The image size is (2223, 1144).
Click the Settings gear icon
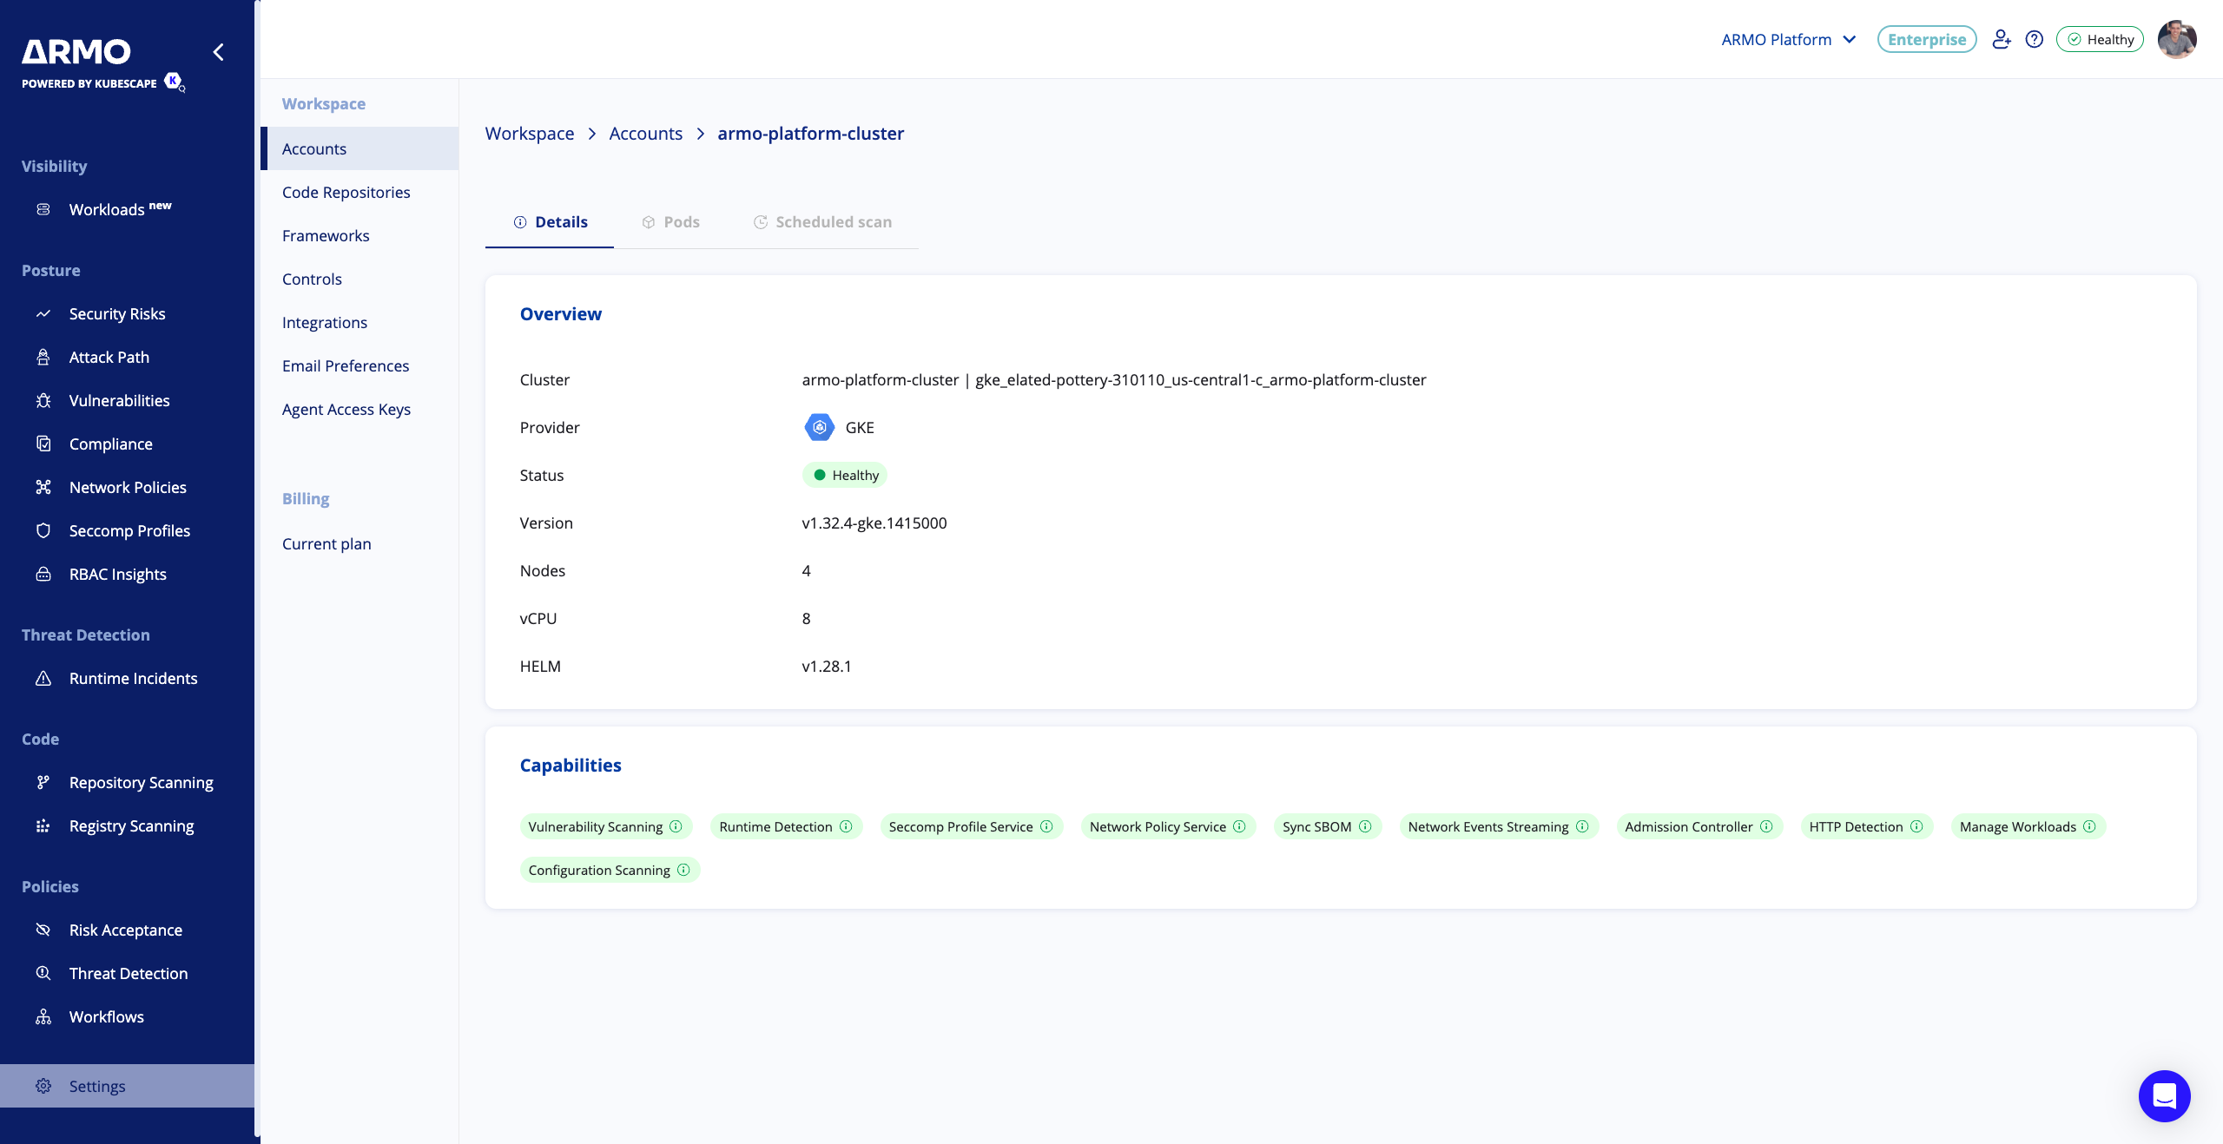click(43, 1086)
